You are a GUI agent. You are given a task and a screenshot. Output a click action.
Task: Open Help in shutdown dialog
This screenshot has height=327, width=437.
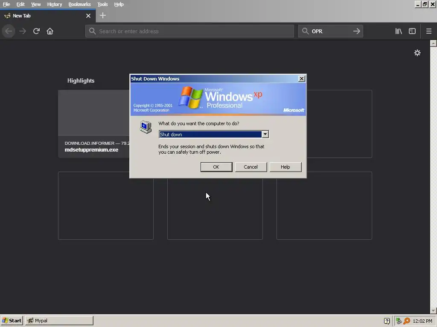coord(286,167)
